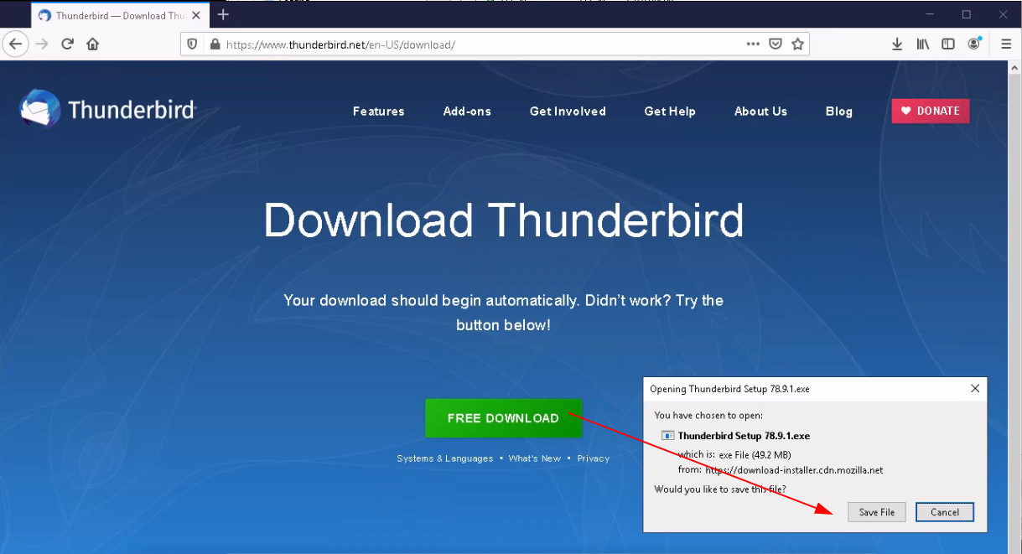This screenshot has width=1022, height=554.
Task: Open the page actions three-dot menu
Action: click(x=753, y=44)
